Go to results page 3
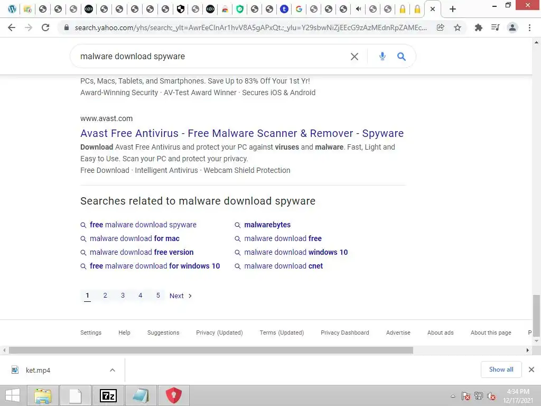 [123, 296]
